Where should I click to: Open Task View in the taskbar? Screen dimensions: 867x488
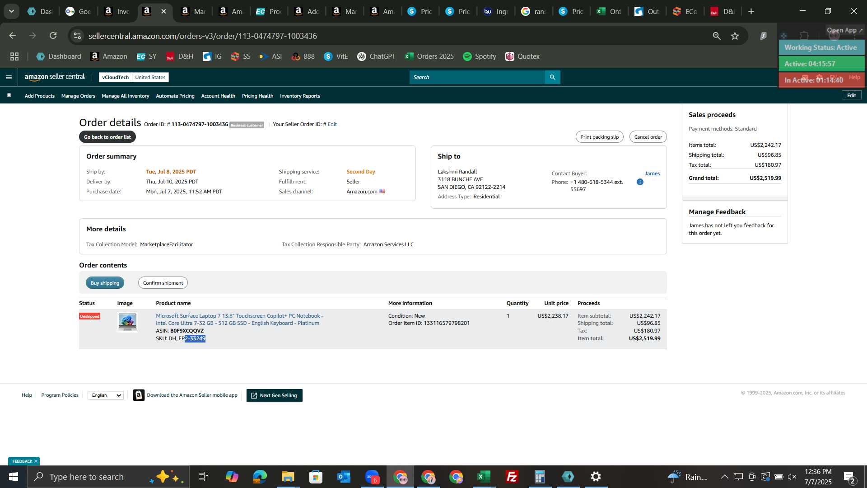(203, 477)
